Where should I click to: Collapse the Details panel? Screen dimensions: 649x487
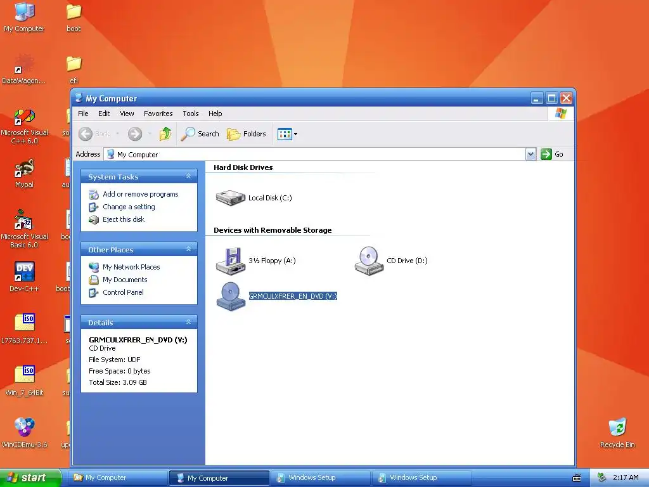click(189, 322)
